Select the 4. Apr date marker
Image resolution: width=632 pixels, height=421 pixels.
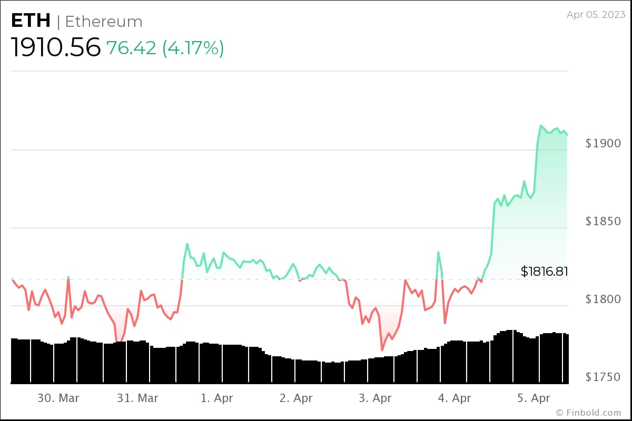[454, 398]
